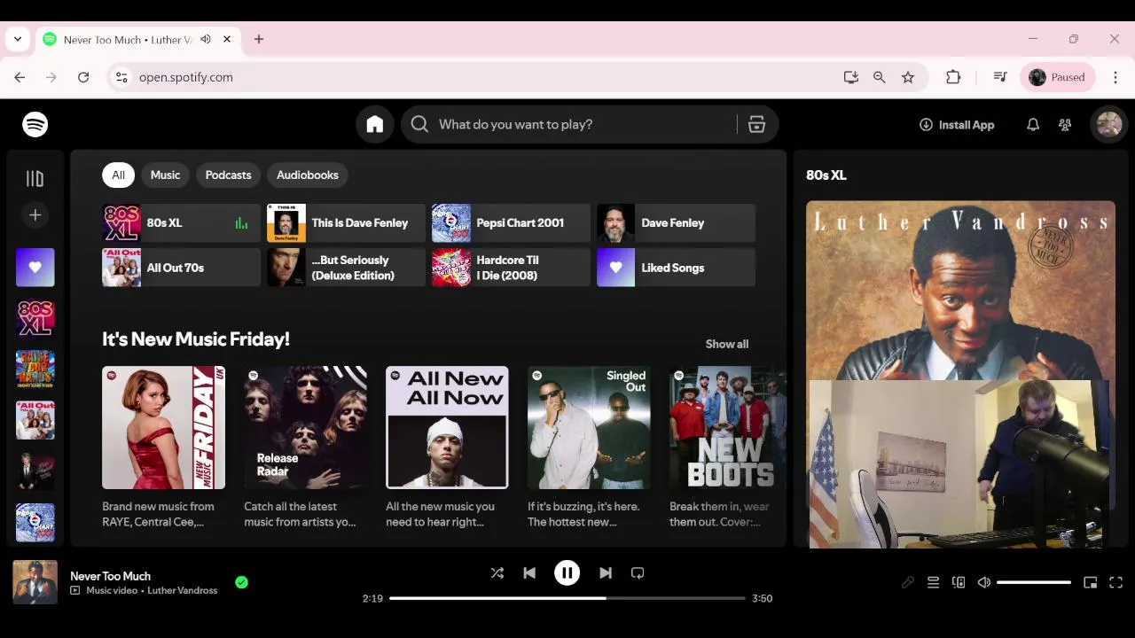Open All Out 70s sidebar thumbnail
This screenshot has width=1135, height=638.
click(x=35, y=420)
